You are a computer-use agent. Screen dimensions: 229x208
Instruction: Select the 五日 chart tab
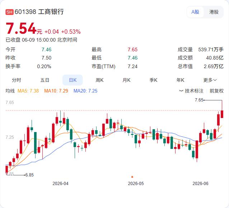[45, 80]
